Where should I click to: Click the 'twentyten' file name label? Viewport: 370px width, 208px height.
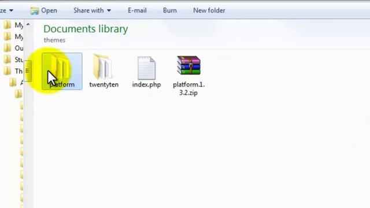pos(104,85)
